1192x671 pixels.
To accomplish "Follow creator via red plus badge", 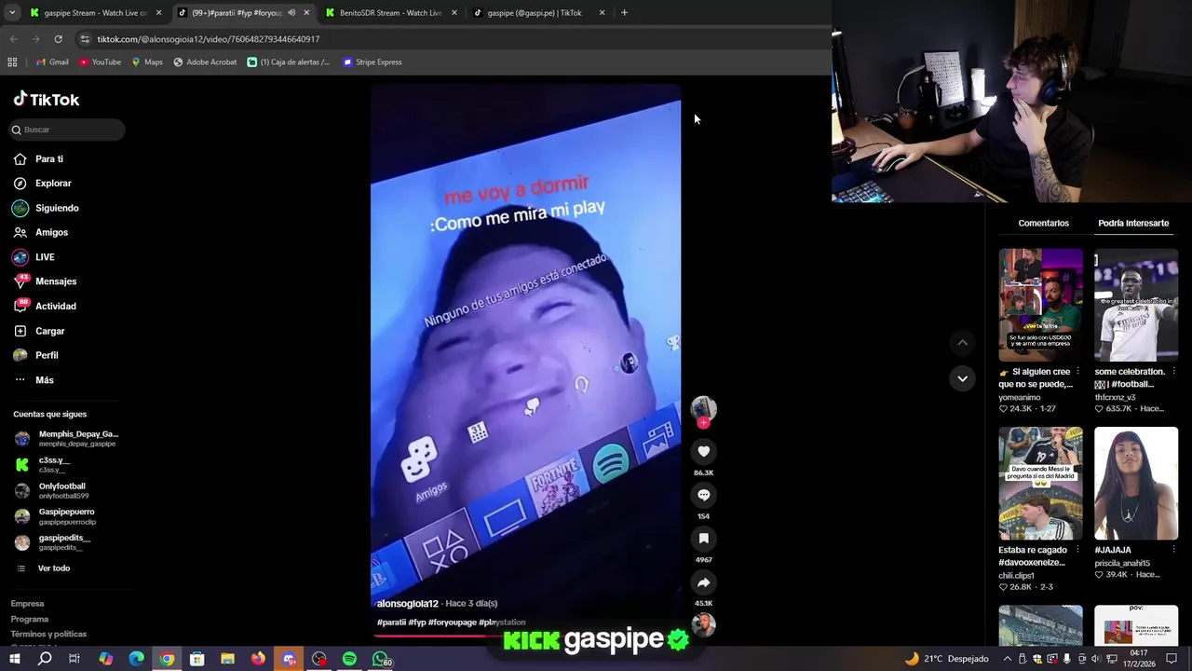I will pyautogui.click(x=703, y=423).
